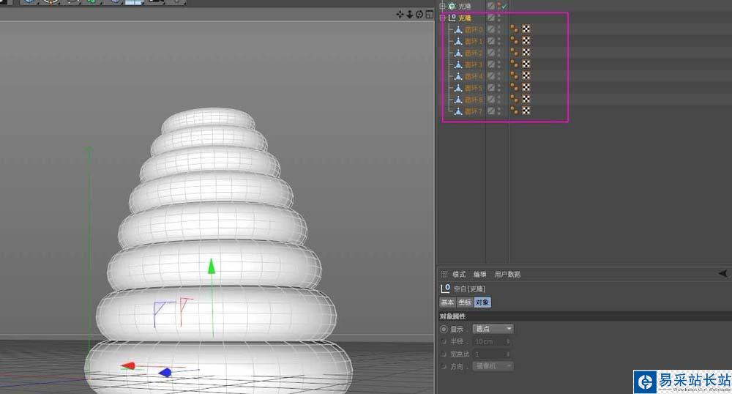Select the checkerboard texture tag on 圆环.3
This screenshot has width=732, height=394.
526,64
